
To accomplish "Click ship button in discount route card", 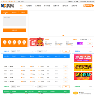I will (90, 43).
